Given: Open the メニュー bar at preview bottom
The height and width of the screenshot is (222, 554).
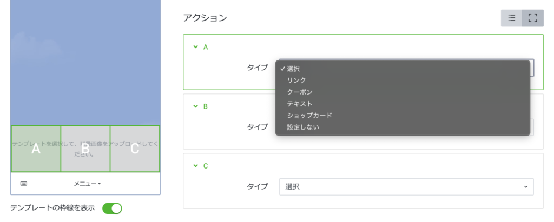Looking at the screenshot, I should coord(87,184).
